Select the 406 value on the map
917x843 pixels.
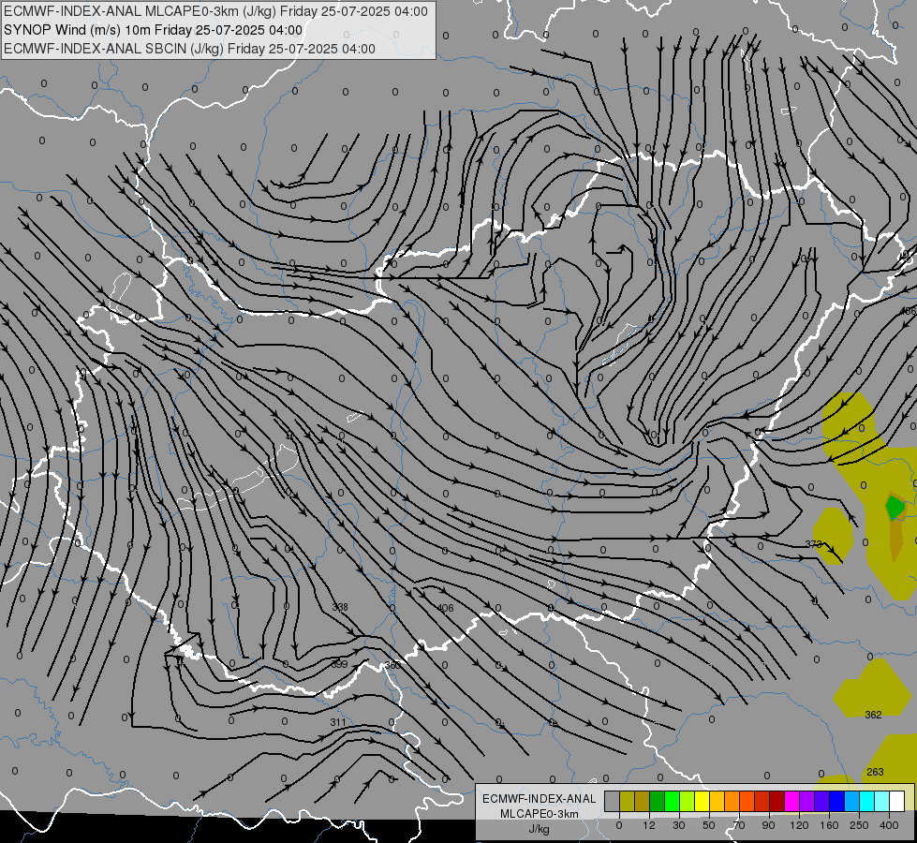point(445,608)
